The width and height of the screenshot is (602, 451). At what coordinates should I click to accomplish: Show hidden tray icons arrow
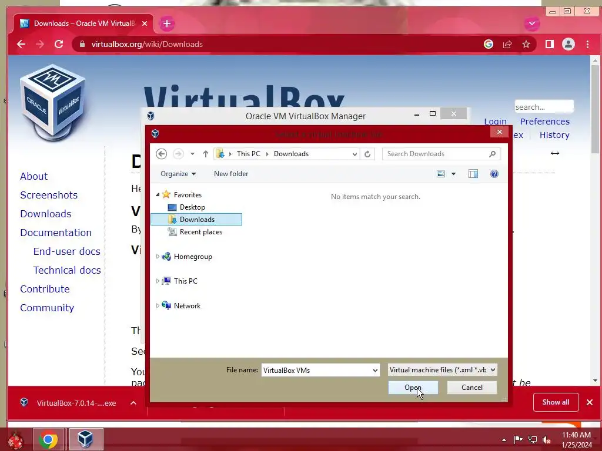click(x=504, y=440)
